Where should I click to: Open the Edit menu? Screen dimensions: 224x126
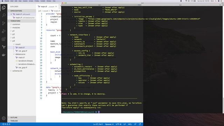tap(16, 1)
